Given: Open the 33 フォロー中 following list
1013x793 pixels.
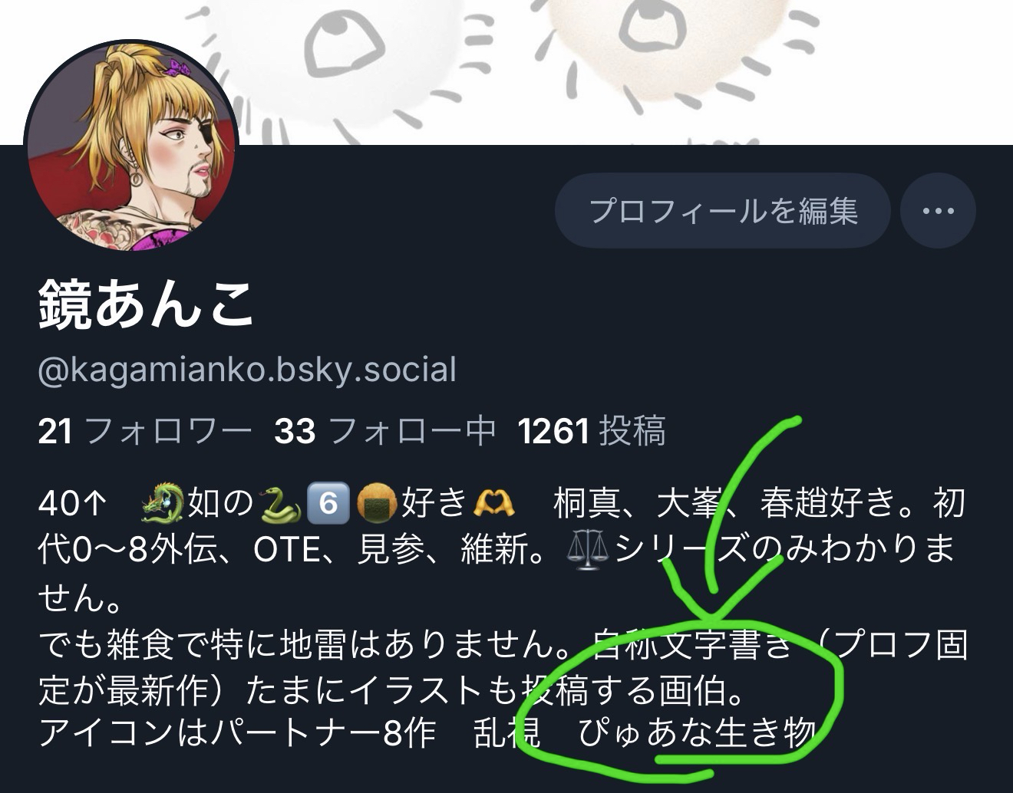Looking at the screenshot, I should 385,431.
